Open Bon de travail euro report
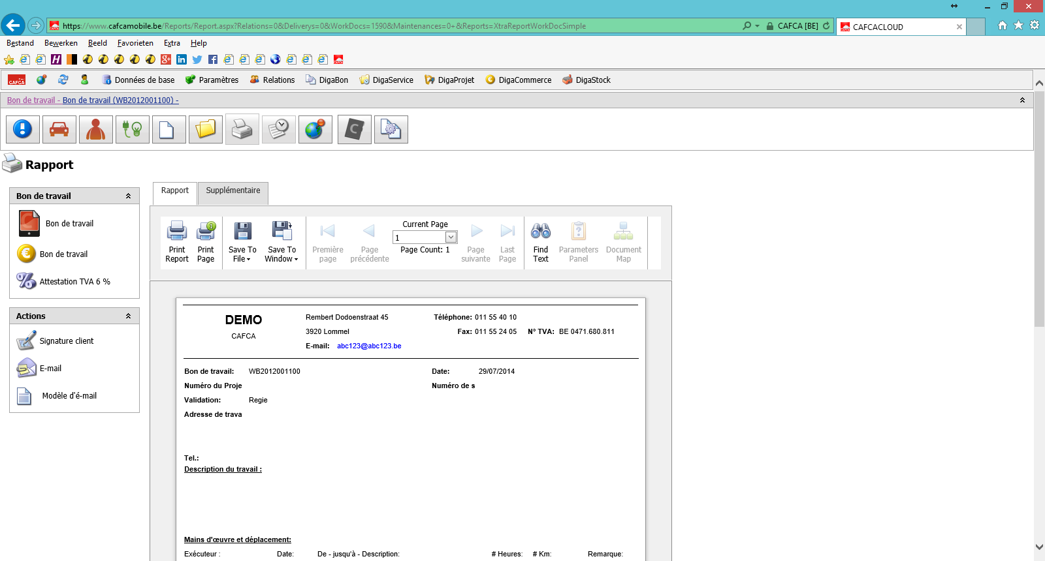This screenshot has width=1045, height=561. coord(52,254)
